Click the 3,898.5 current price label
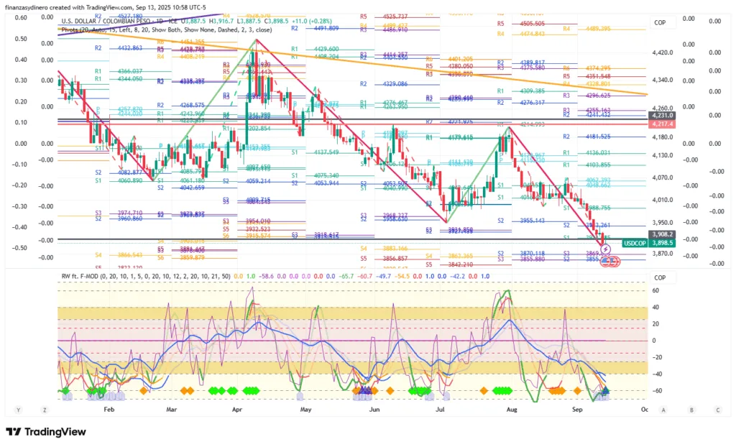 pos(662,243)
